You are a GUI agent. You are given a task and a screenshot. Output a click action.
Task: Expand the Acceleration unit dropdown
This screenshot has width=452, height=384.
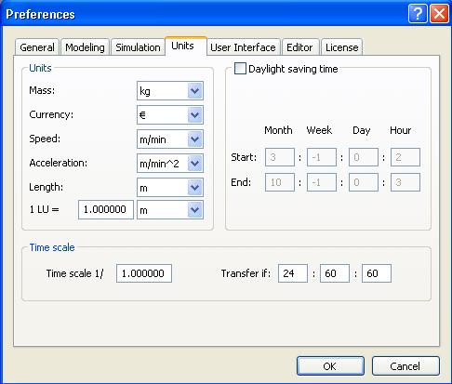click(x=170, y=164)
